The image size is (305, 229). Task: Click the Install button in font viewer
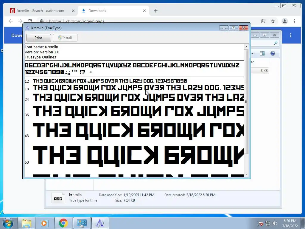[65, 38]
